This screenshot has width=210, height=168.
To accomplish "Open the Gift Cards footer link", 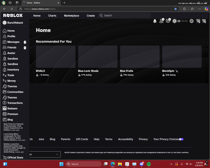I will [82, 139].
